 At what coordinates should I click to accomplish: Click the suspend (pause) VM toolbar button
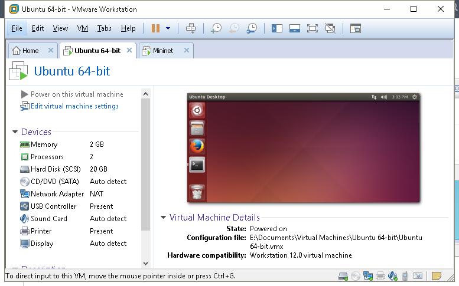click(x=155, y=28)
